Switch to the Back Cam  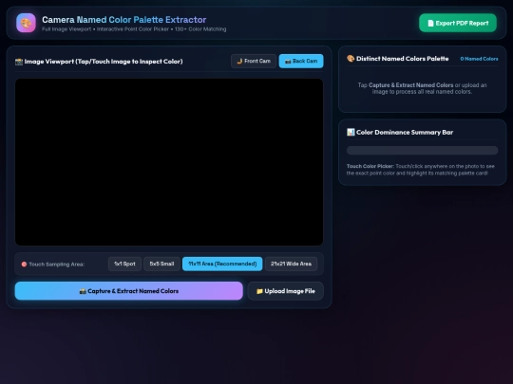coord(301,61)
